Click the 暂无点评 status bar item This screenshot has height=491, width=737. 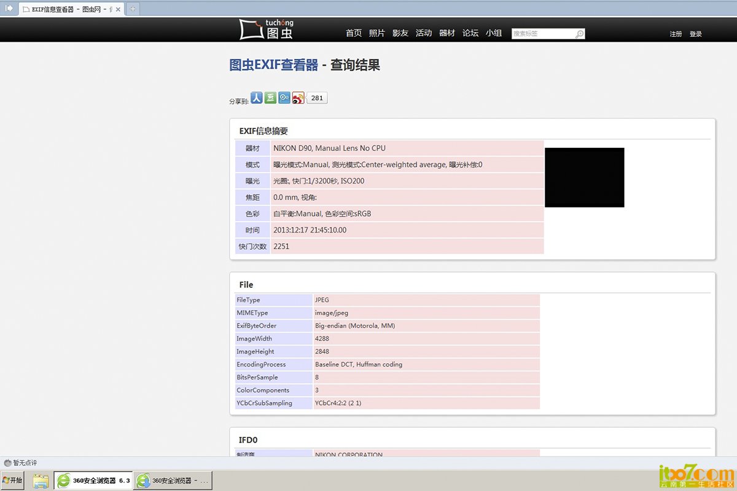[x=21, y=463]
